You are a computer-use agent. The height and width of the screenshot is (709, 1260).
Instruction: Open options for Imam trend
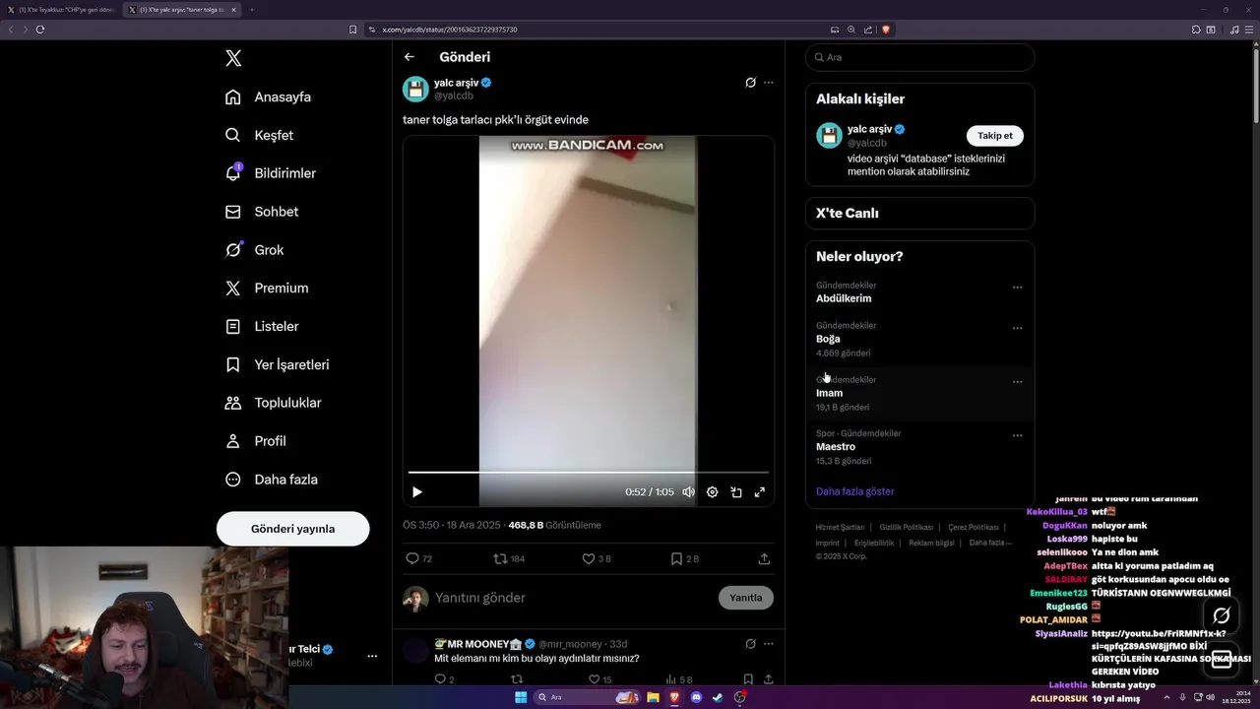pyautogui.click(x=1018, y=382)
